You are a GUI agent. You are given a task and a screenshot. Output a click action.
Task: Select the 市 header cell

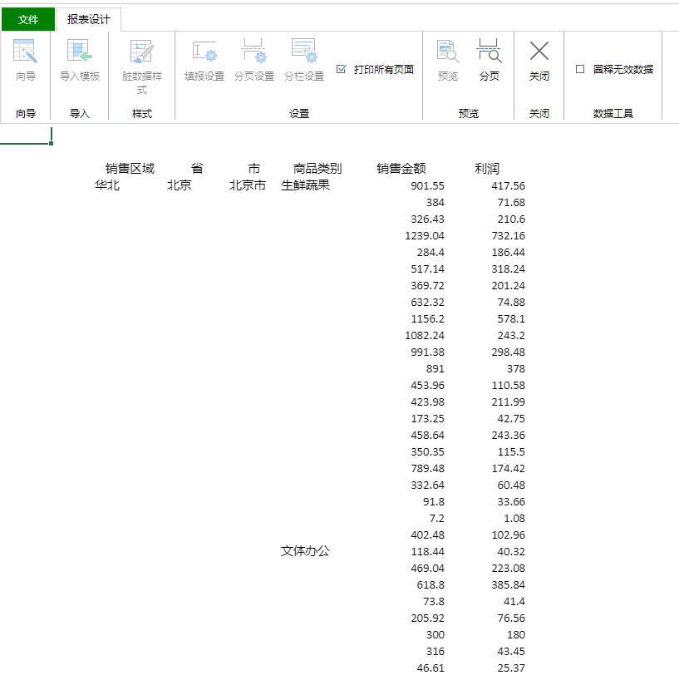254,168
